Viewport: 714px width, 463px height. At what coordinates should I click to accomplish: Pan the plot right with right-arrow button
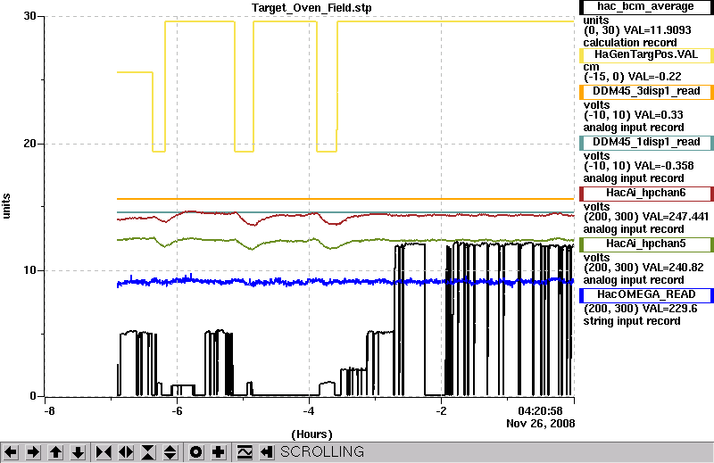coord(33,452)
